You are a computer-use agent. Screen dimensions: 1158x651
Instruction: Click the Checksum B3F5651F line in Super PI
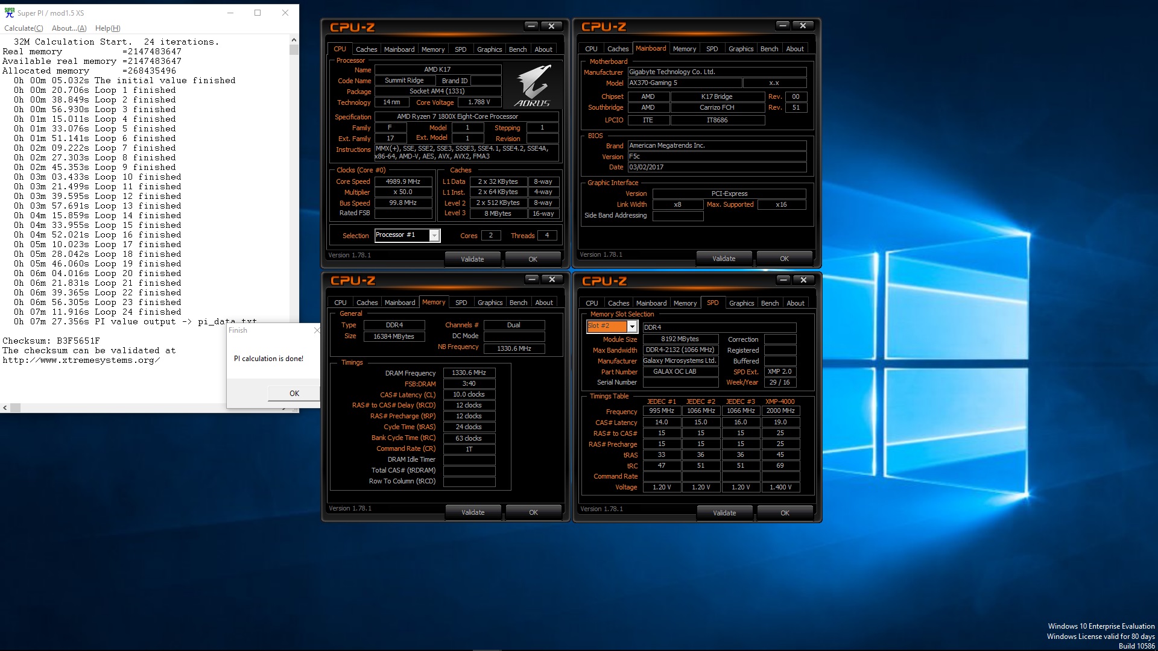pos(51,341)
